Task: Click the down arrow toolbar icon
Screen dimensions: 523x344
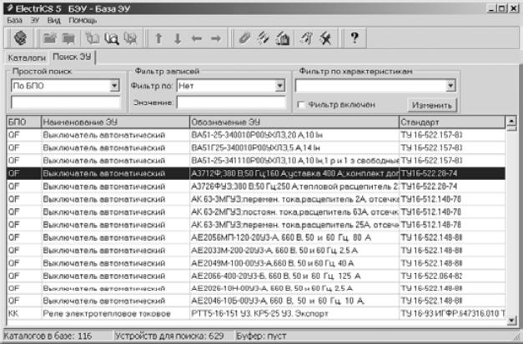Action: [x=178, y=38]
